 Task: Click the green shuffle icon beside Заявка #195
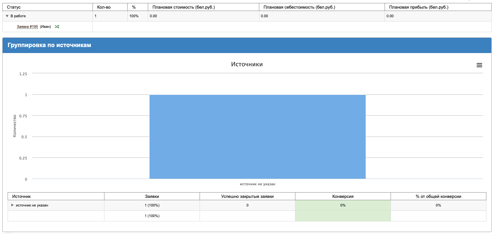[x=57, y=27]
